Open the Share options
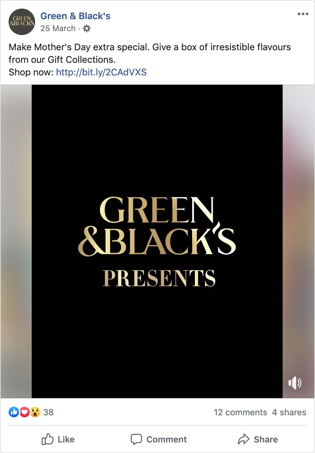The image size is (315, 453). point(258,439)
